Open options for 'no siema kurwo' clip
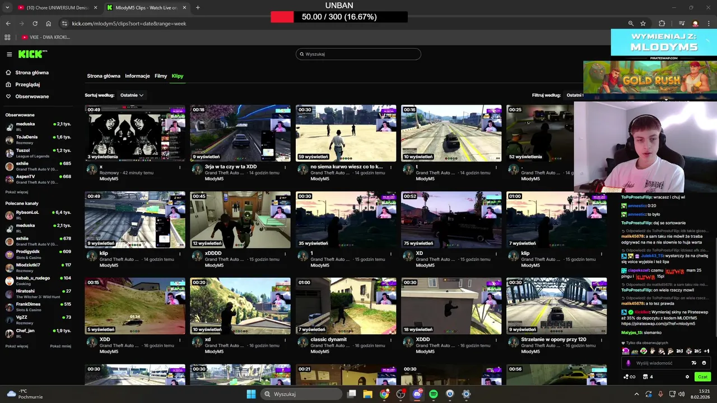The width and height of the screenshot is (717, 403). tap(390, 167)
